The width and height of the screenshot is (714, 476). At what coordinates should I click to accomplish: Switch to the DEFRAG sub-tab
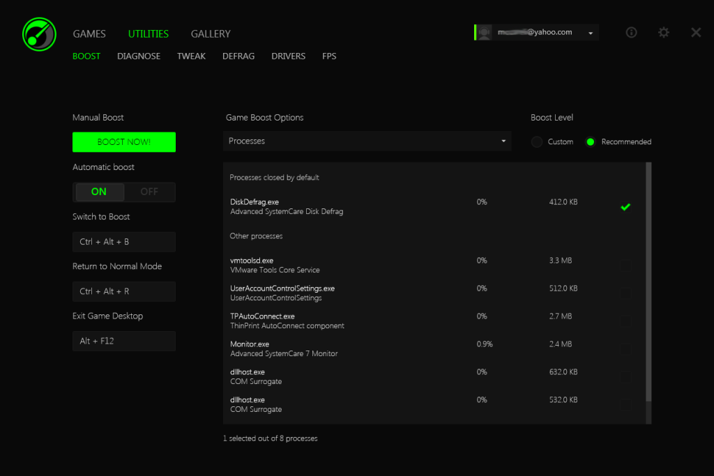[238, 56]
